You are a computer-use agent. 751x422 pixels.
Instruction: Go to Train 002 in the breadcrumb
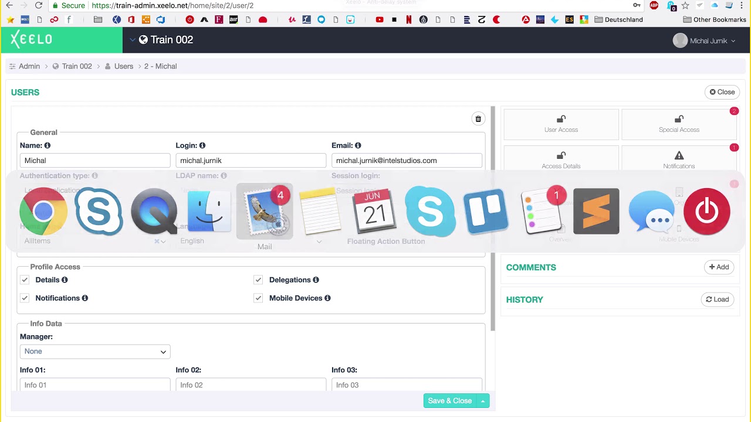coord(77,66)
